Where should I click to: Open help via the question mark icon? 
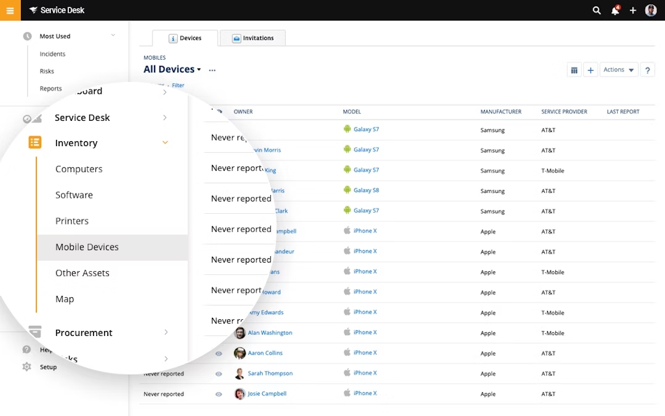[x=647, y=69]
